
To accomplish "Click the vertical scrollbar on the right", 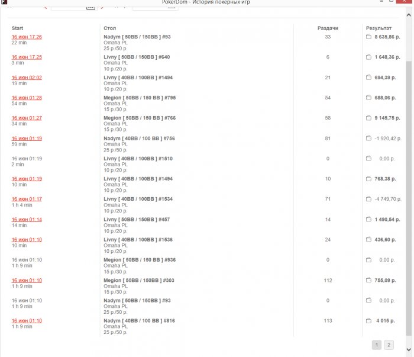I will [409, 178].
